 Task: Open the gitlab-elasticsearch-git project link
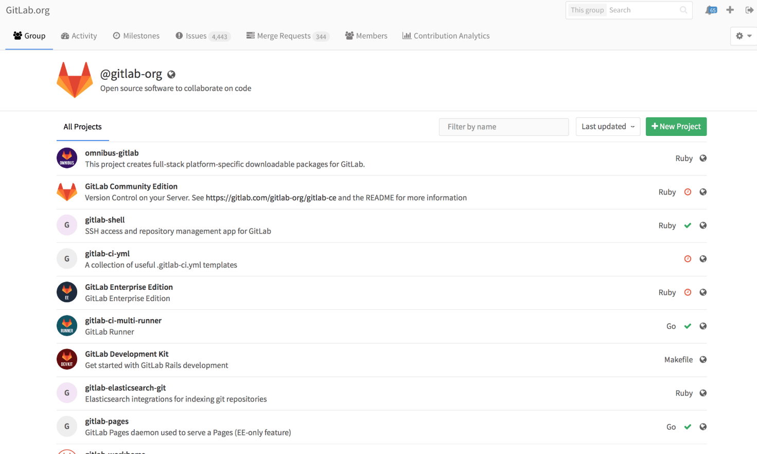pyautogui.click(x=126, y=388)
